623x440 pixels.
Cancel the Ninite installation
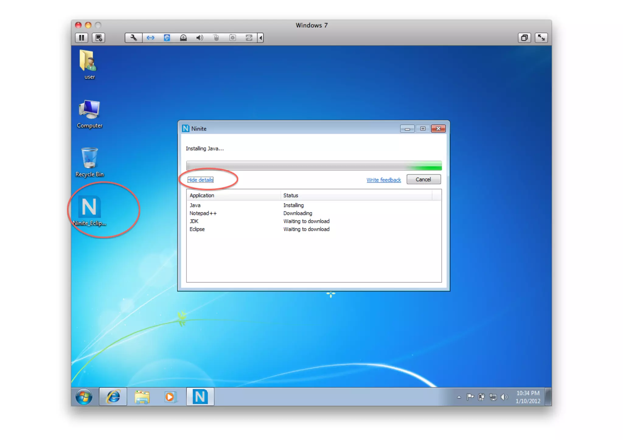tap(423, 179)
